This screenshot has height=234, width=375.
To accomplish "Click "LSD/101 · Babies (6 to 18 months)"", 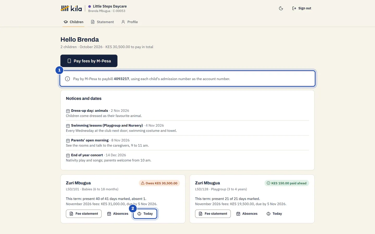I will [92, 189].
